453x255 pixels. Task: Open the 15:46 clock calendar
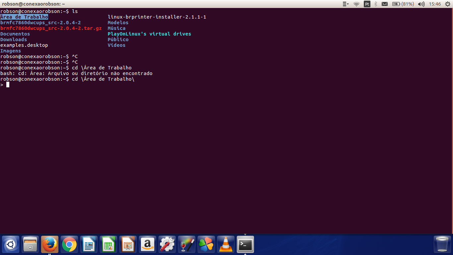point(435,4)
